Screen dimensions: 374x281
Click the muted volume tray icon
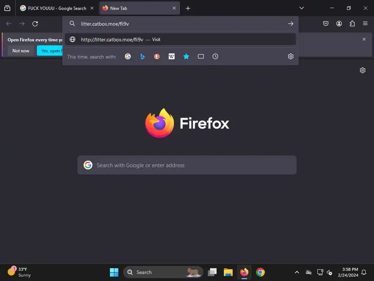click(329, 272)
